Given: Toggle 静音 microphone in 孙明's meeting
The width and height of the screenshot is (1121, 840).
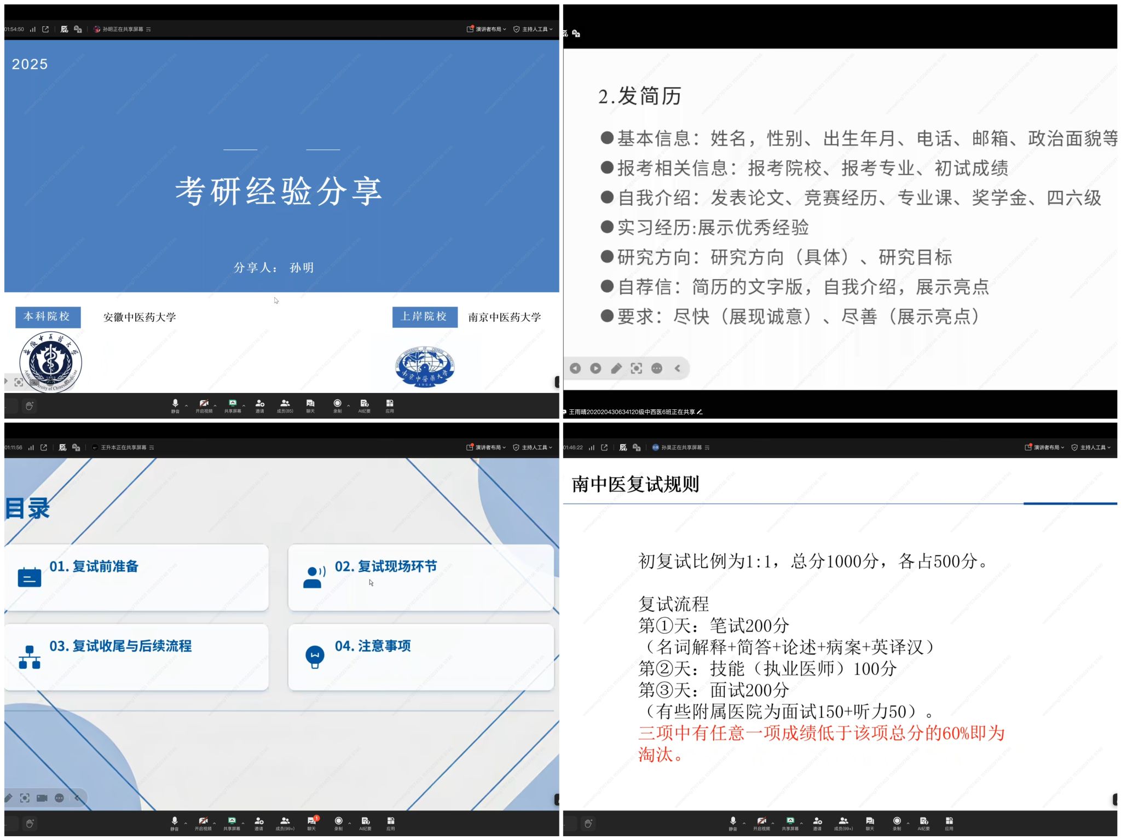Looking at the screenshot, I should tap(175, 405).
